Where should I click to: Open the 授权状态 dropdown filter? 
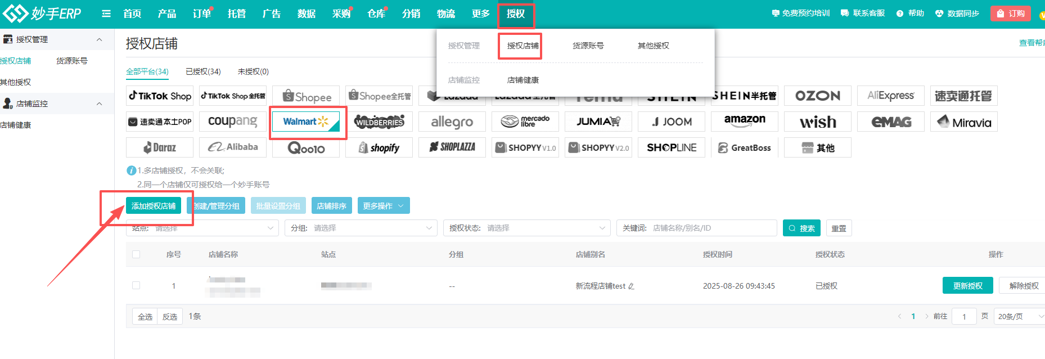pyautogui.click(x=527, y=228)
